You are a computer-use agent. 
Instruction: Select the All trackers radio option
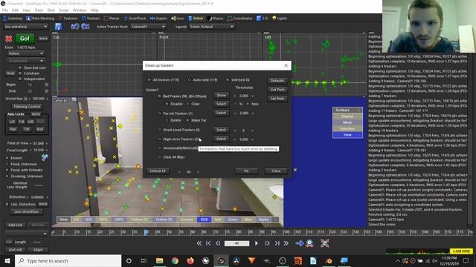[149, 80]
